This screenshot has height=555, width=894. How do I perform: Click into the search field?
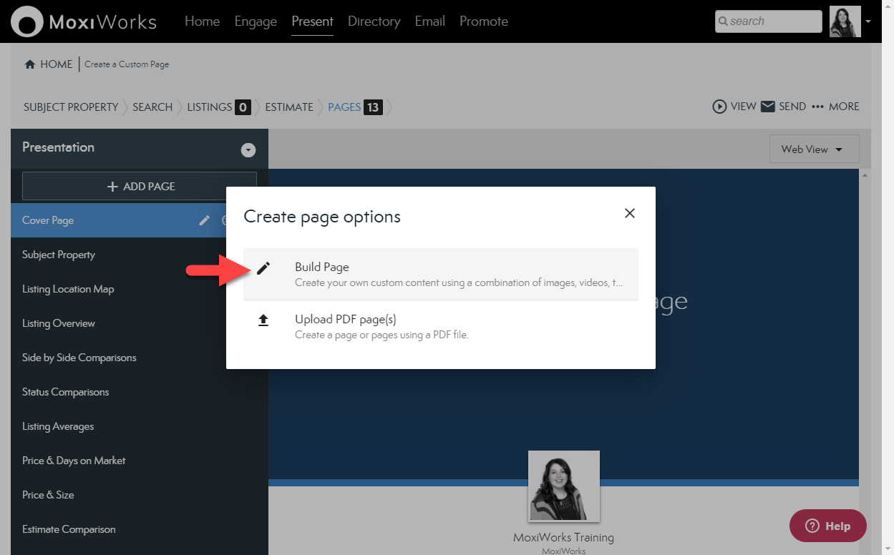coord(768,21)
